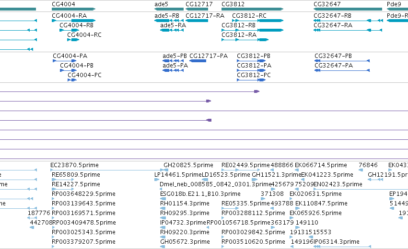Viewport: 408px width, 249px height.
Task: Select the GH05672.3prime EST label
Action: (185, 242)
